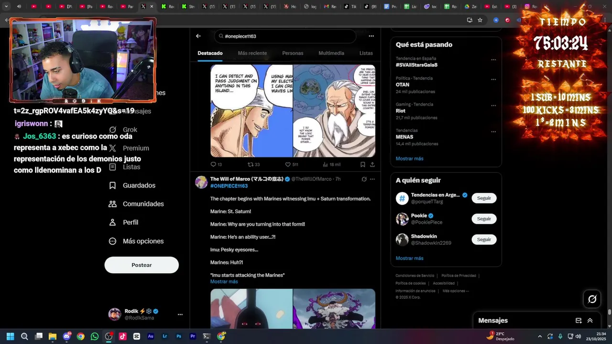Go to Perfil in the sidebar
The height and width of the screenshot is (344, 612).
123,223
